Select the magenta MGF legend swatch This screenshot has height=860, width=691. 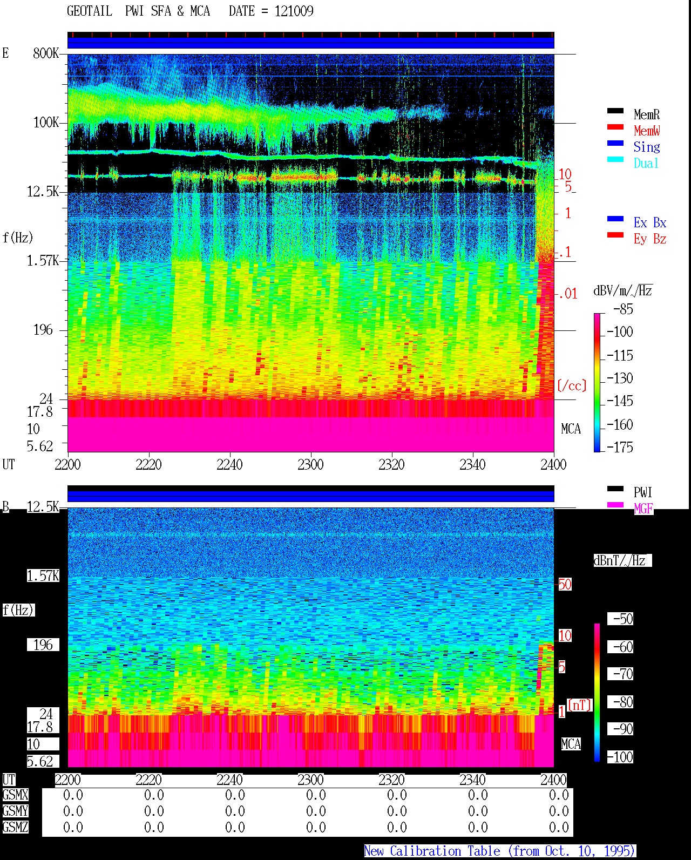tap(615, 505)
